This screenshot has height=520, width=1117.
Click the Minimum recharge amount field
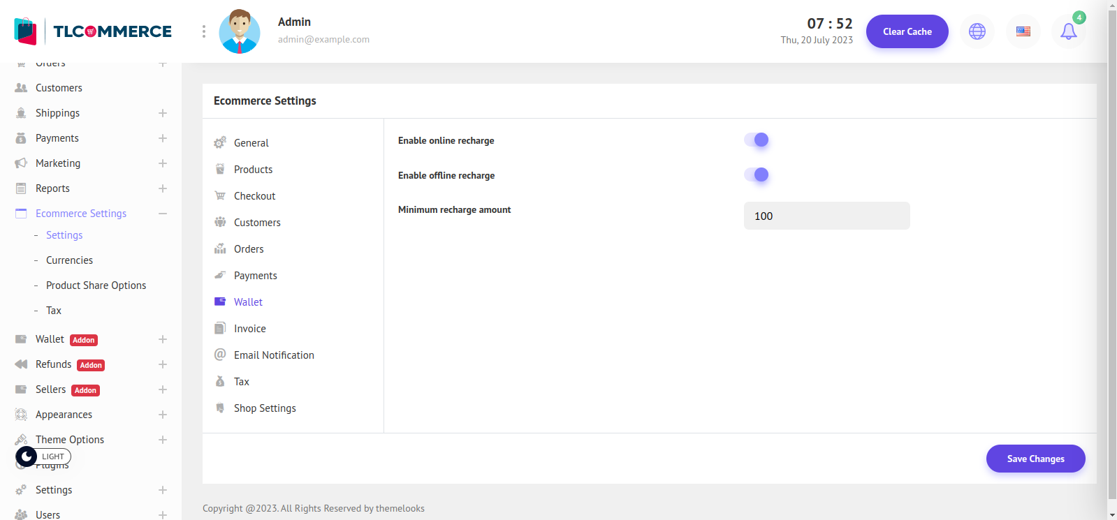826,216
